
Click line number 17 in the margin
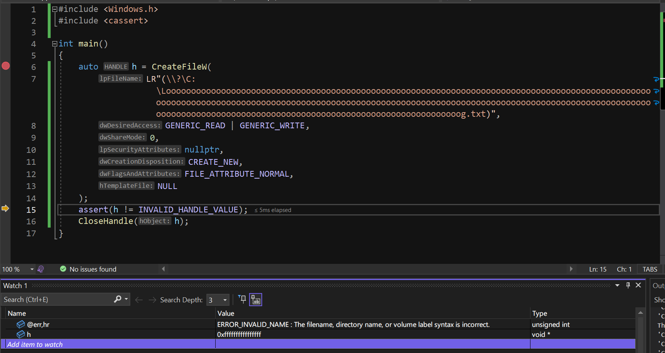pos(31,234)
